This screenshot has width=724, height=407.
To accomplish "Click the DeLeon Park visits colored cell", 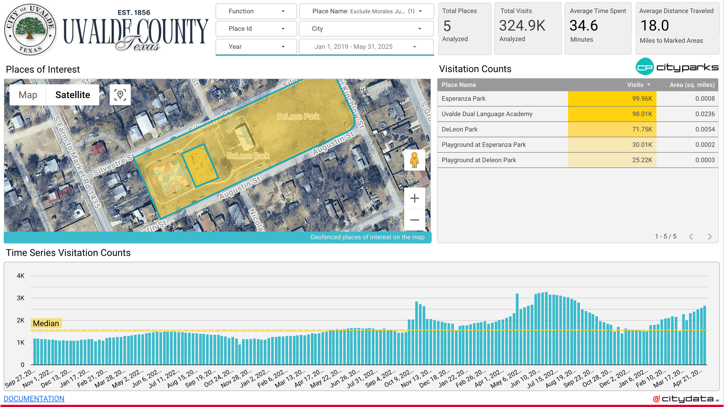I will [x=612, y=129].
